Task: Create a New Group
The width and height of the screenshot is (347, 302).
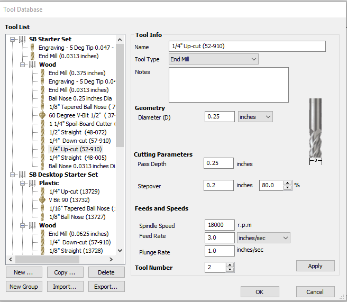Action: click(x=24, y=287)
